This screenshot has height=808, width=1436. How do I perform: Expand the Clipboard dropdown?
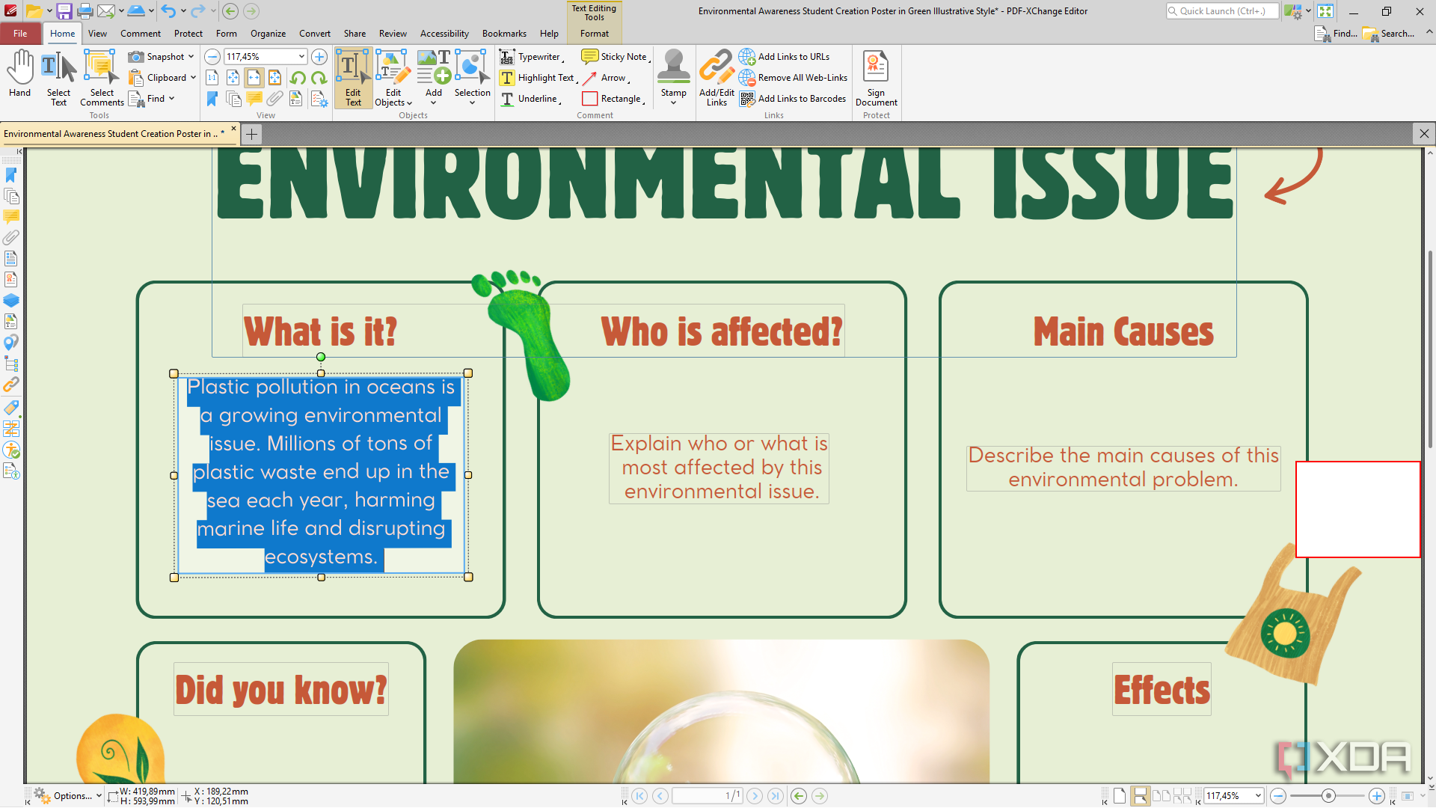tap(193, 78)
